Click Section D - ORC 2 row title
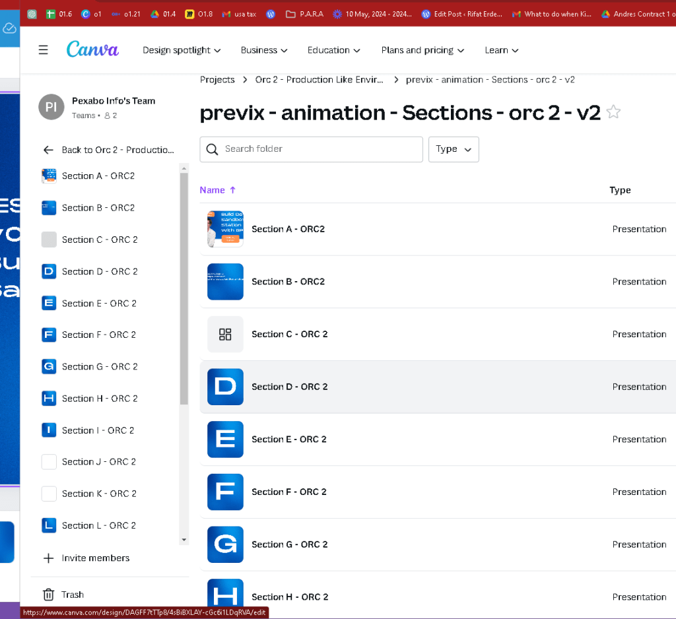 coord(289,387)
